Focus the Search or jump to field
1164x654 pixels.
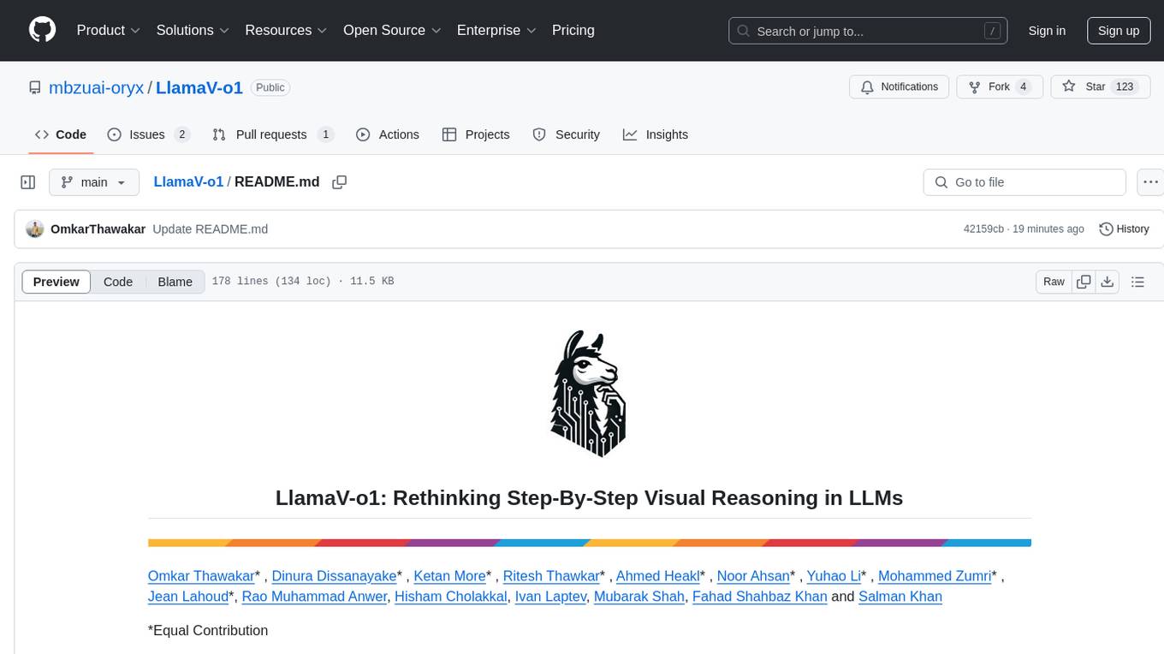coord(867,31)
